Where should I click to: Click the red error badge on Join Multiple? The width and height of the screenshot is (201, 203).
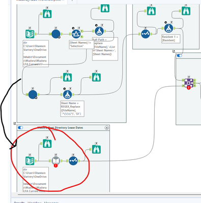(x=189, y=88)
